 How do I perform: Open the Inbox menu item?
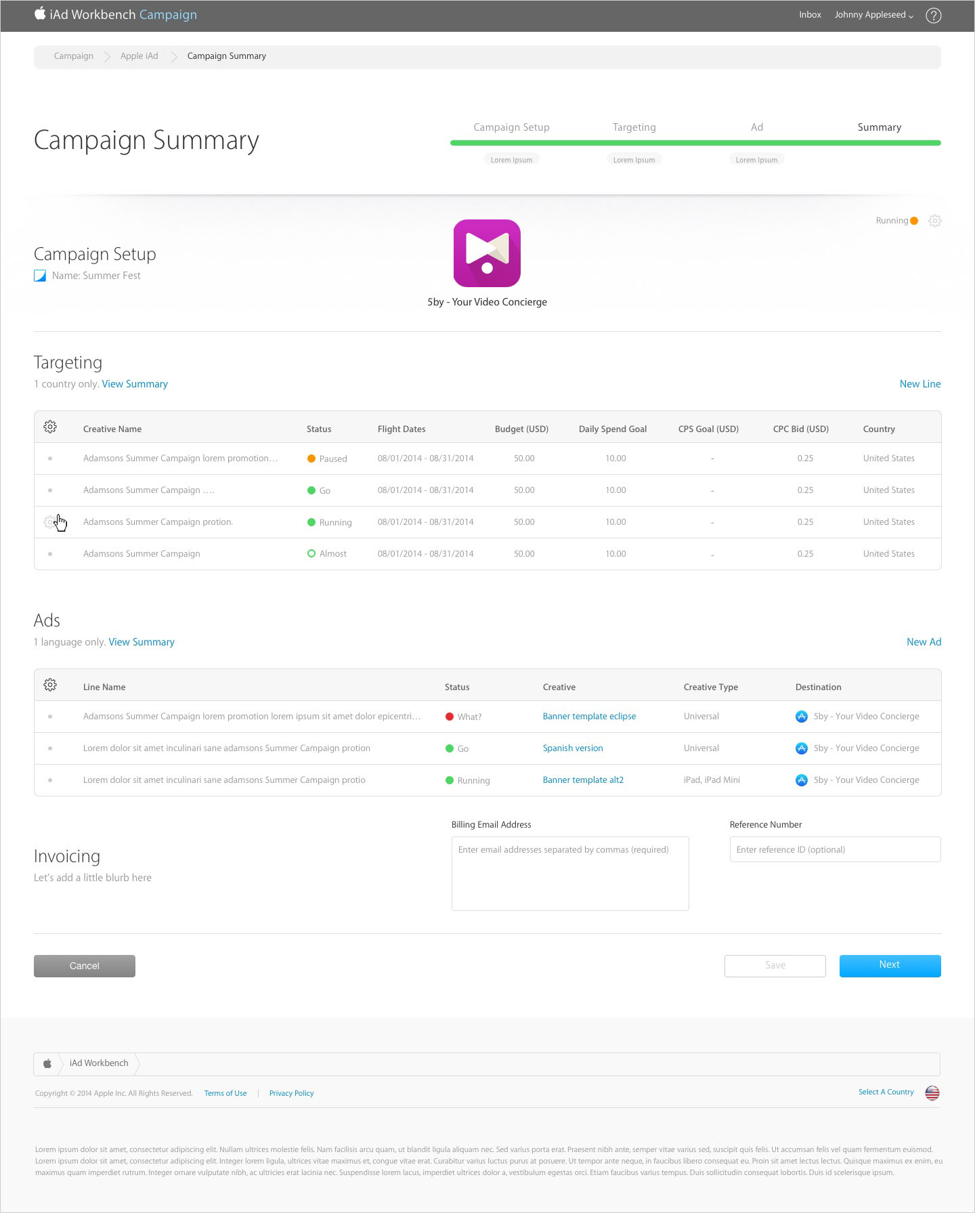click(x=810, y=15)
